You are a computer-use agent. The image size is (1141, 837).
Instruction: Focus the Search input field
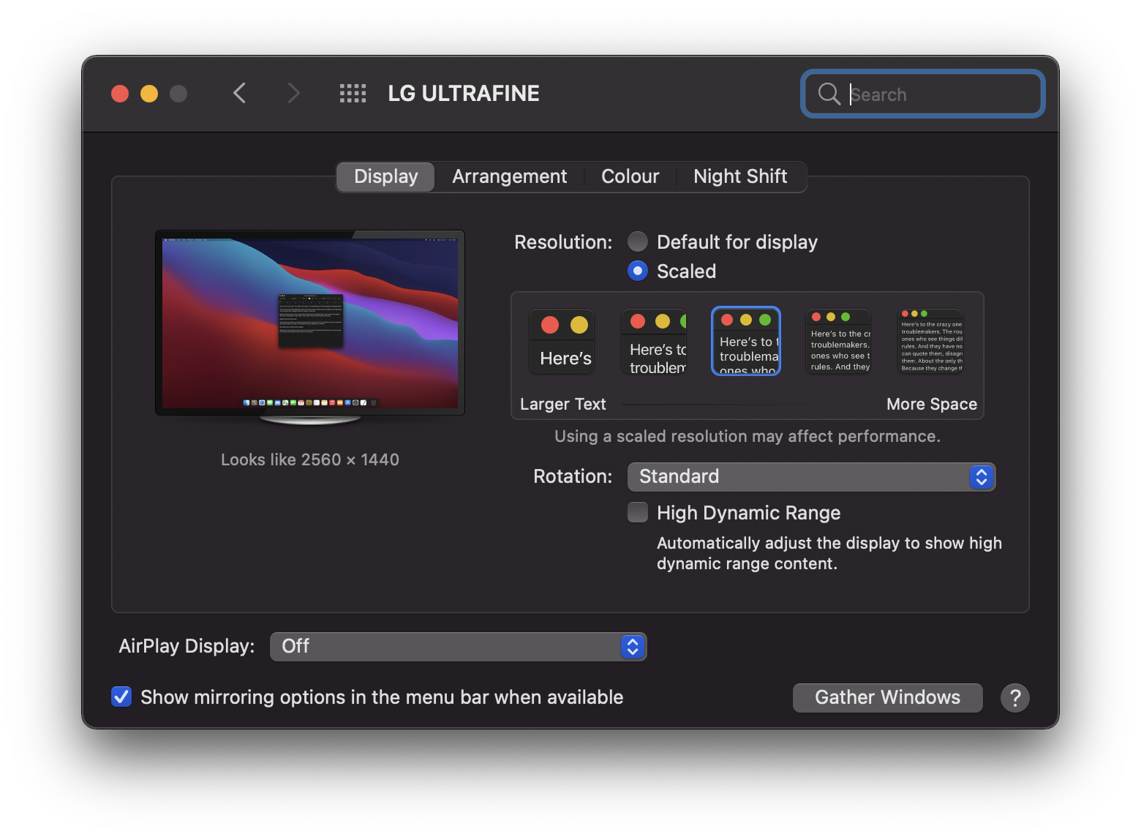click(x=923, y=94)
